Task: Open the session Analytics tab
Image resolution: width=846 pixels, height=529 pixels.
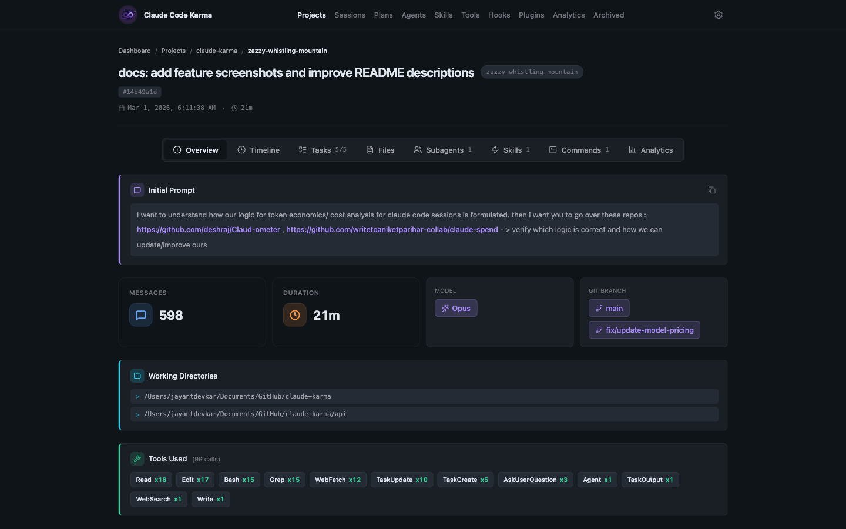Action: (x=650, y=150)
